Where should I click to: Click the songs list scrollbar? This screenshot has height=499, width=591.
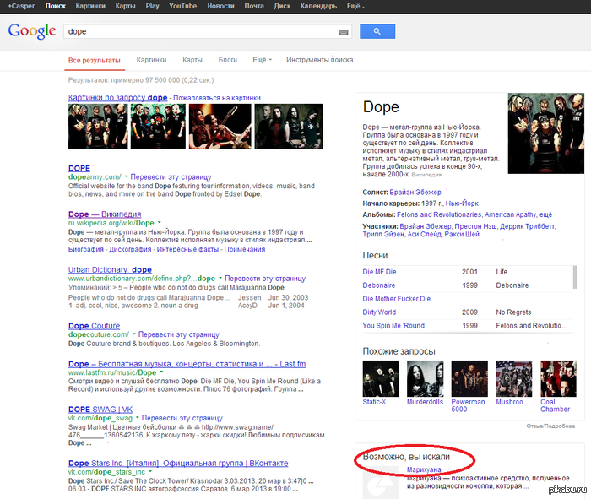(x=574, y=277)
